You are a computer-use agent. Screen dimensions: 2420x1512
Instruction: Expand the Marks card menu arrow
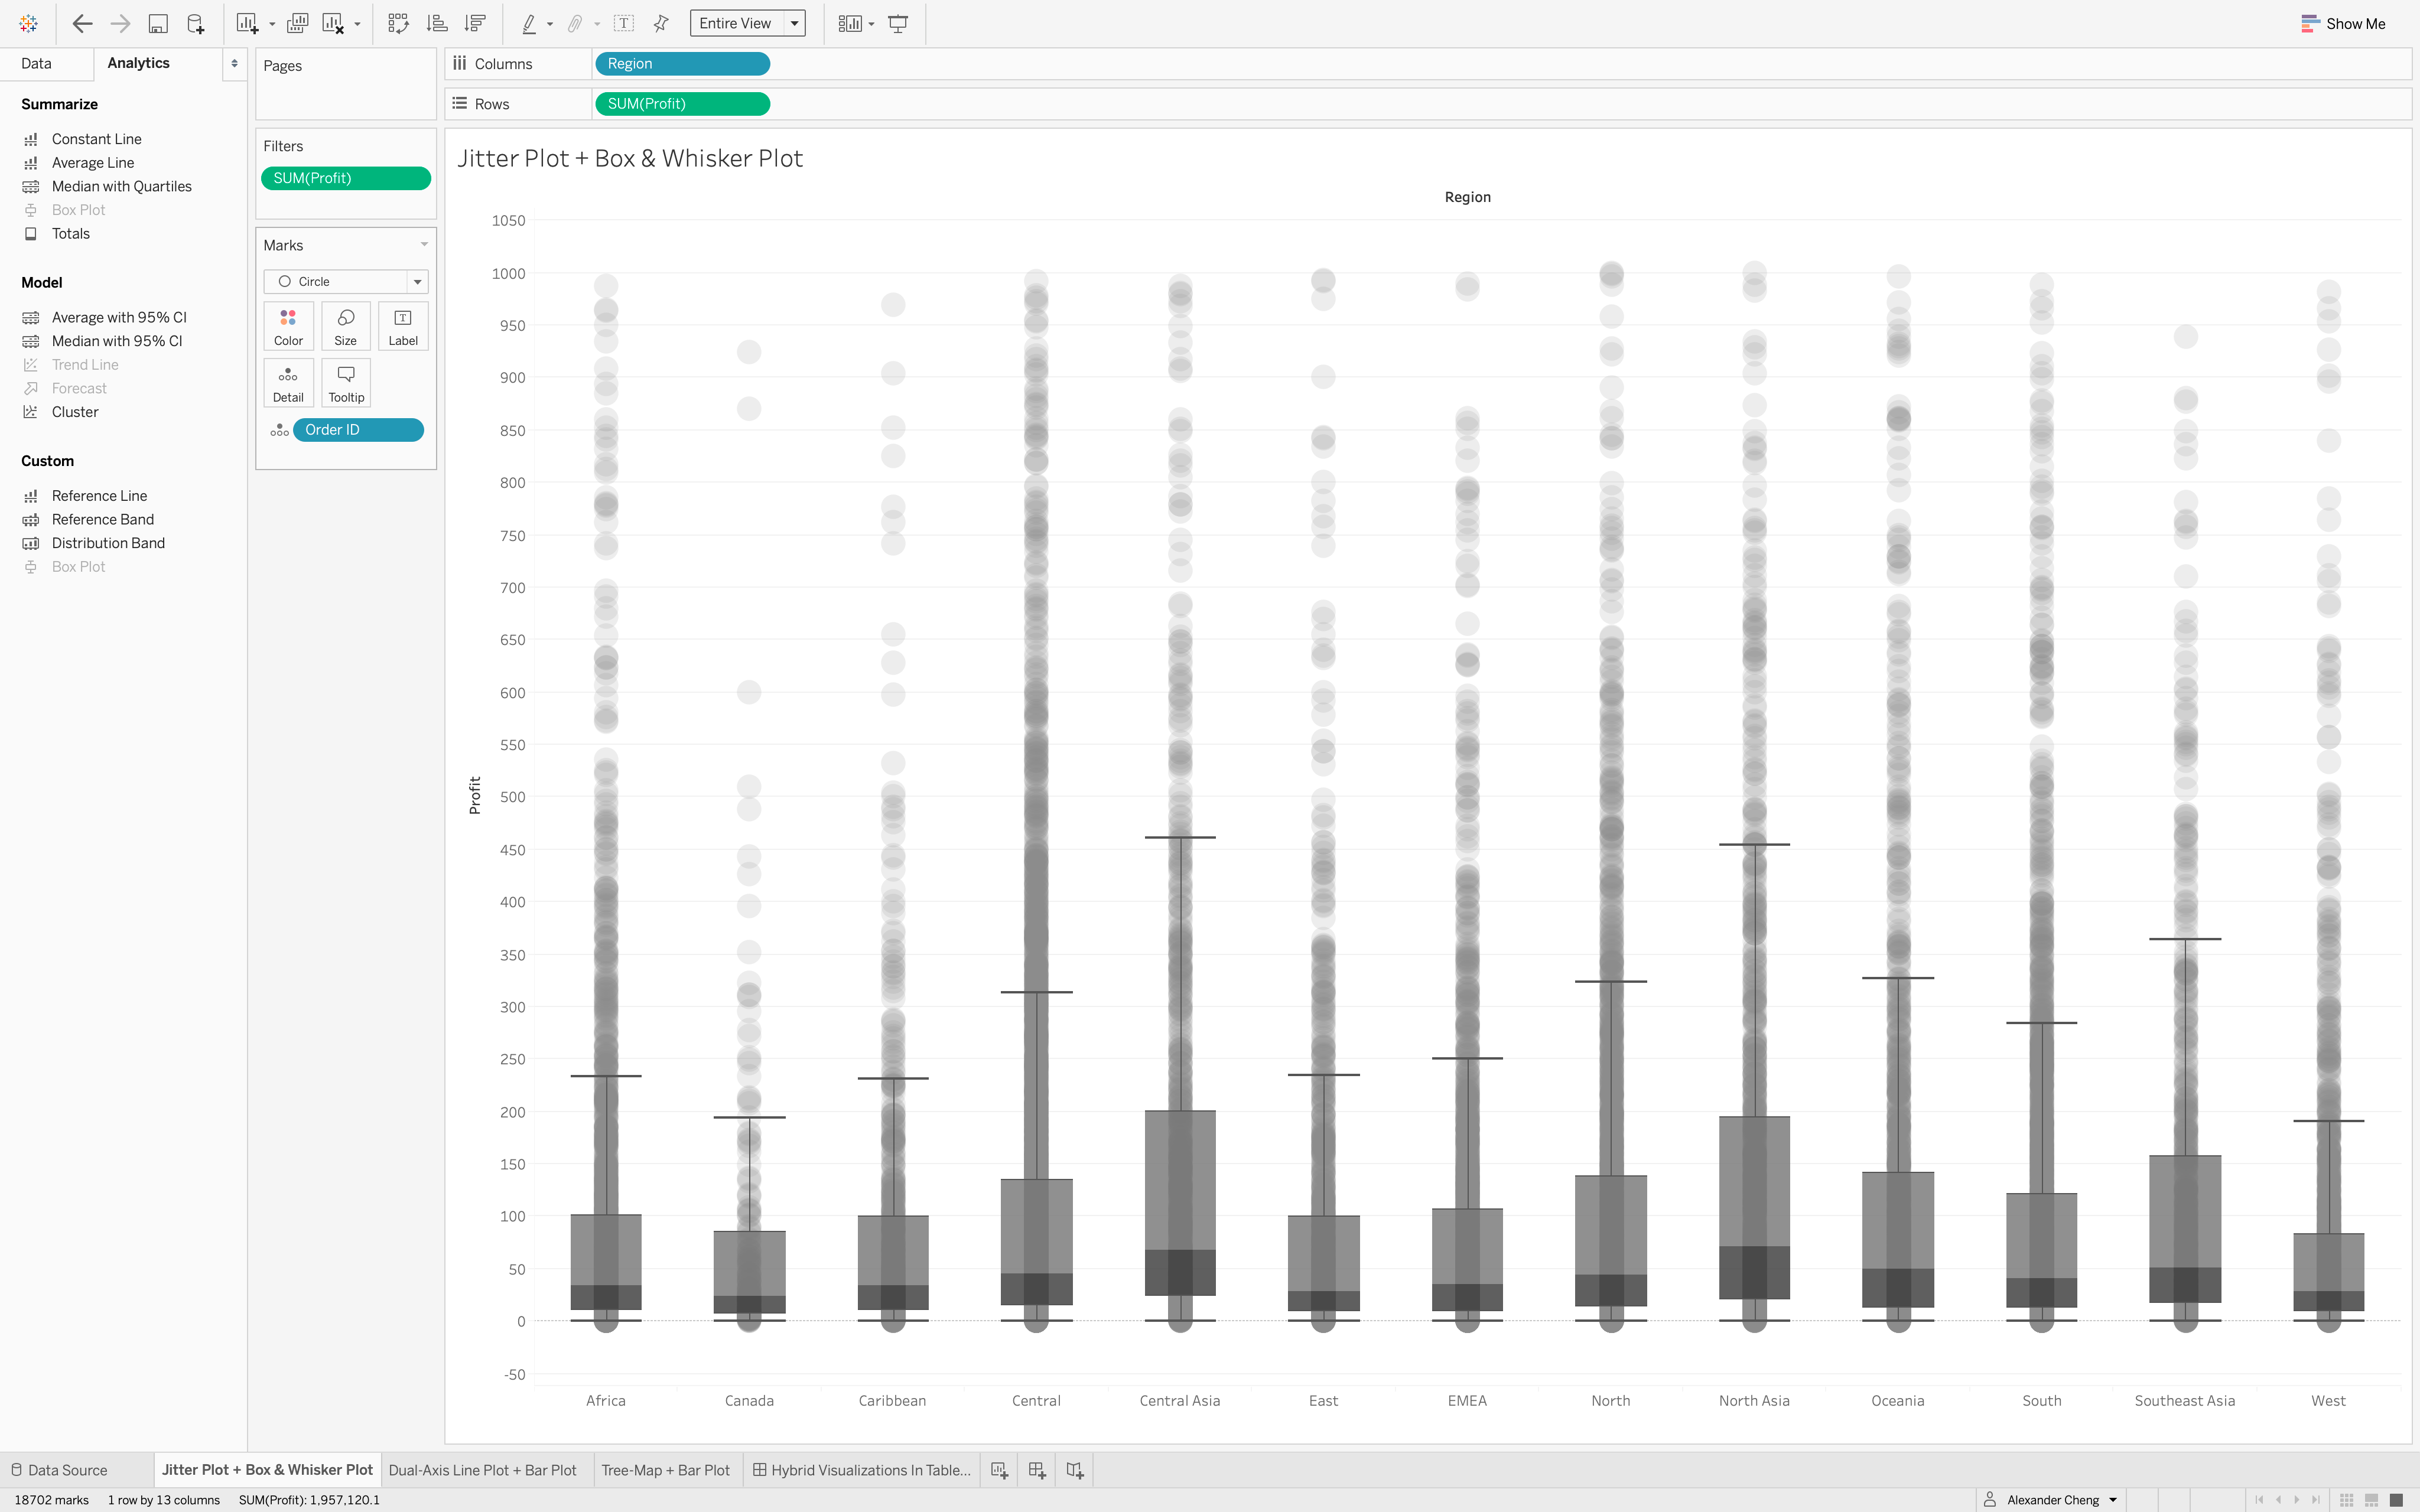click(x=424, y=245)
